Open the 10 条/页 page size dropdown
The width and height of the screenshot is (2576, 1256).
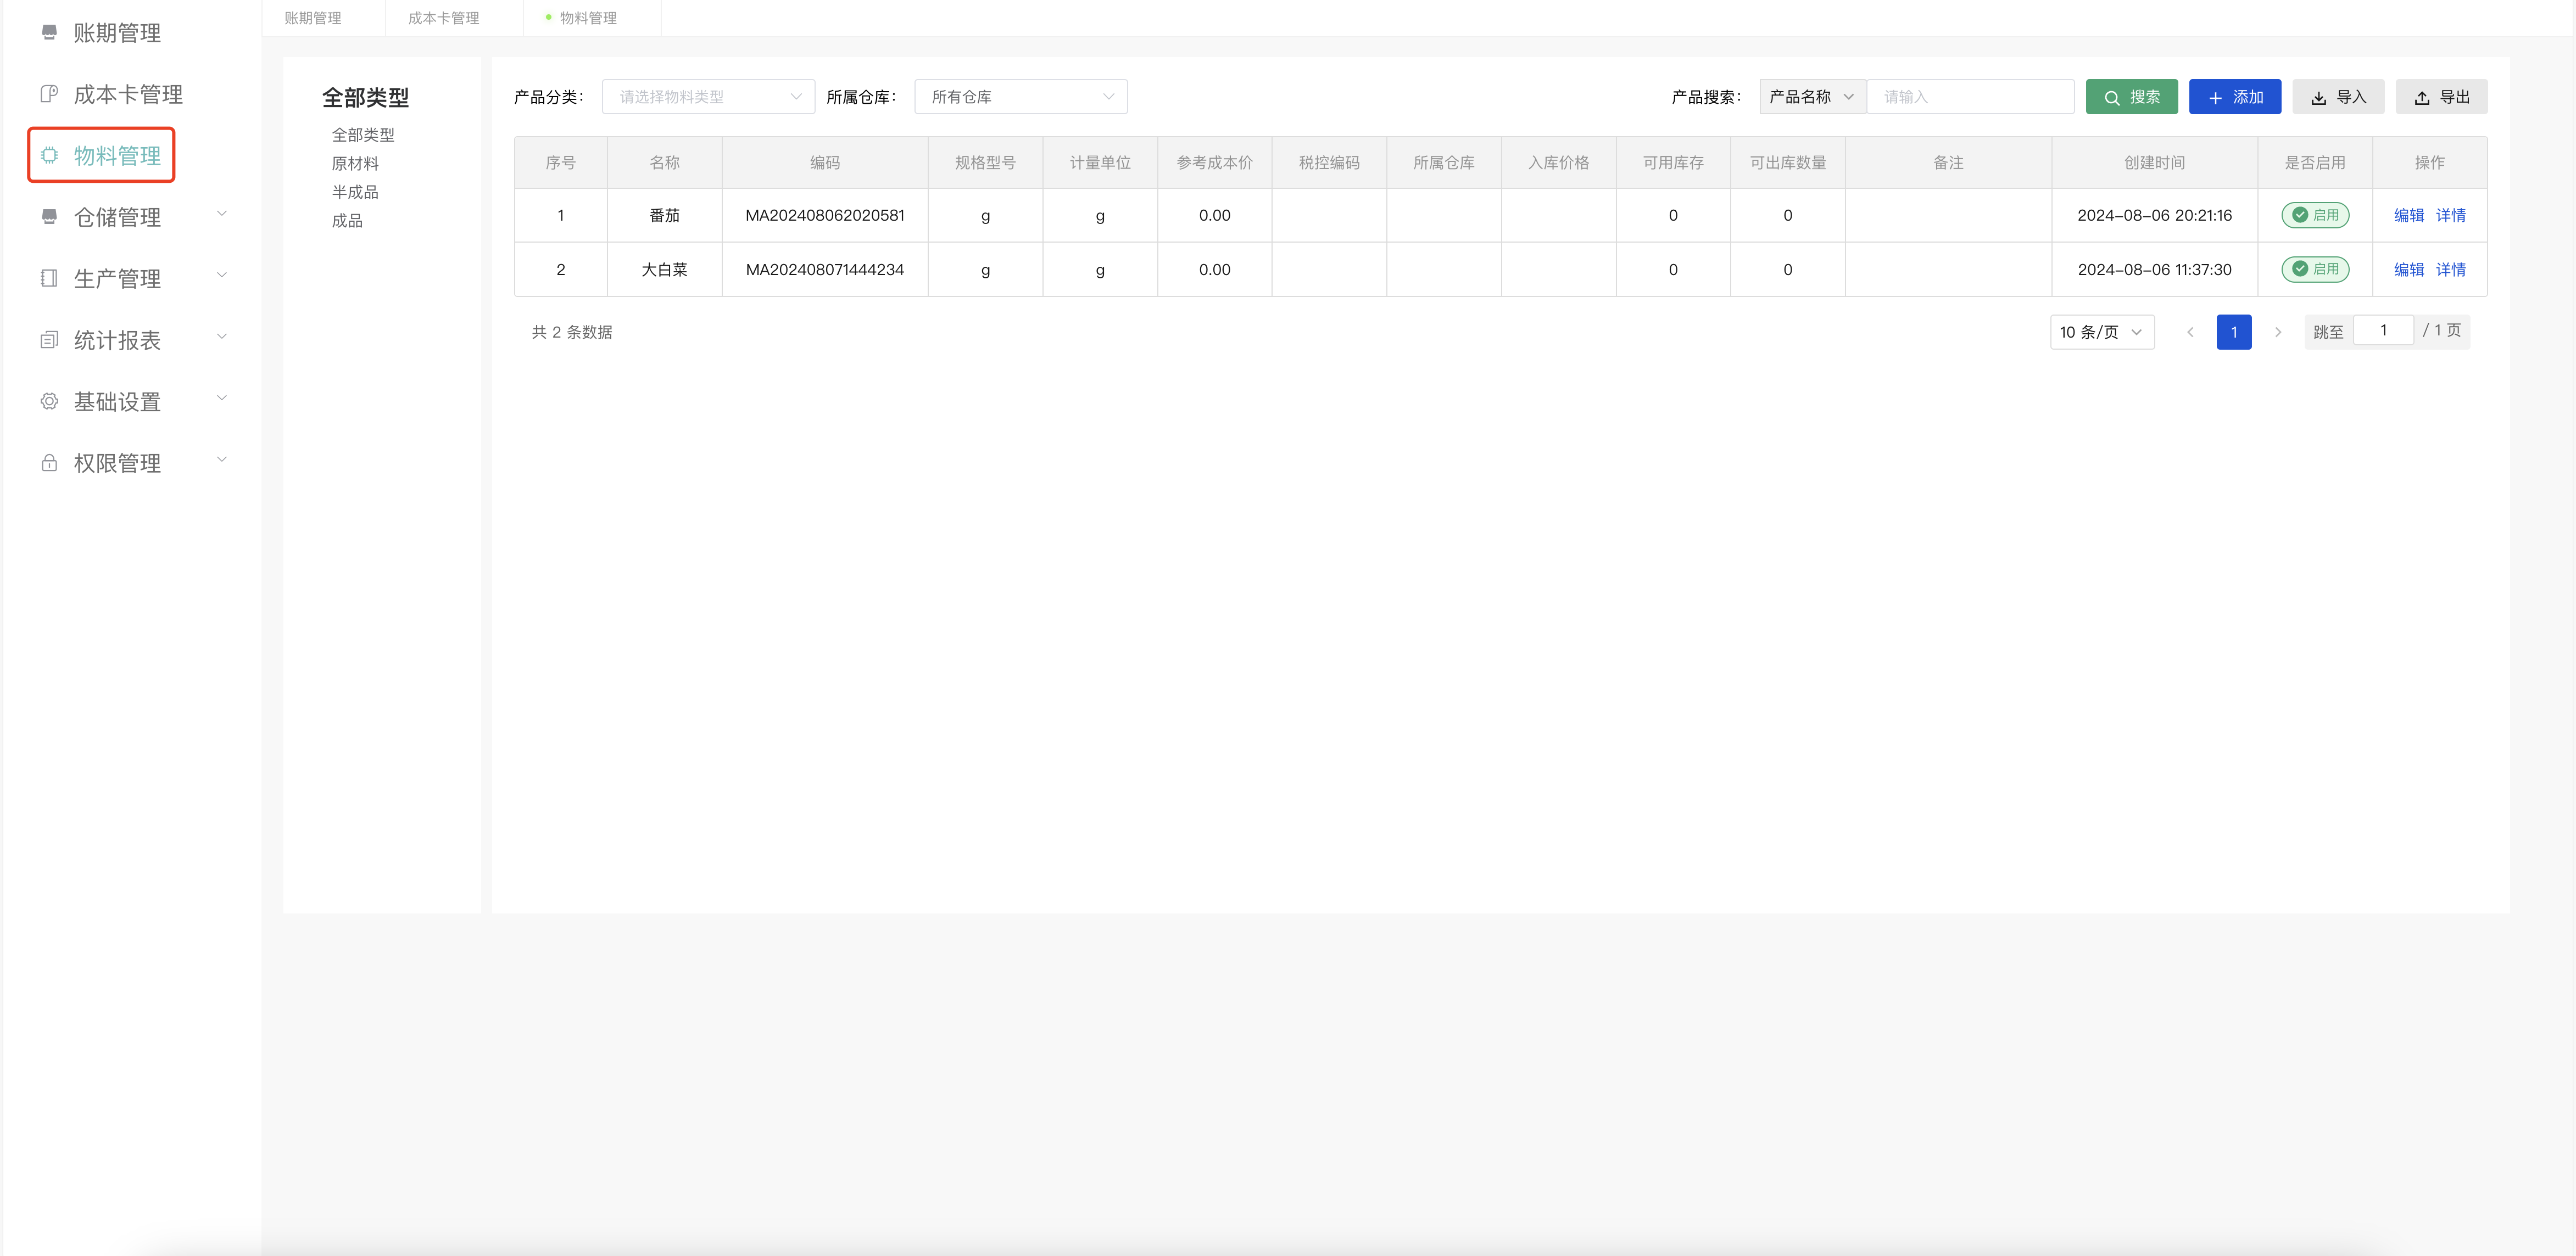click(2101, 332)
